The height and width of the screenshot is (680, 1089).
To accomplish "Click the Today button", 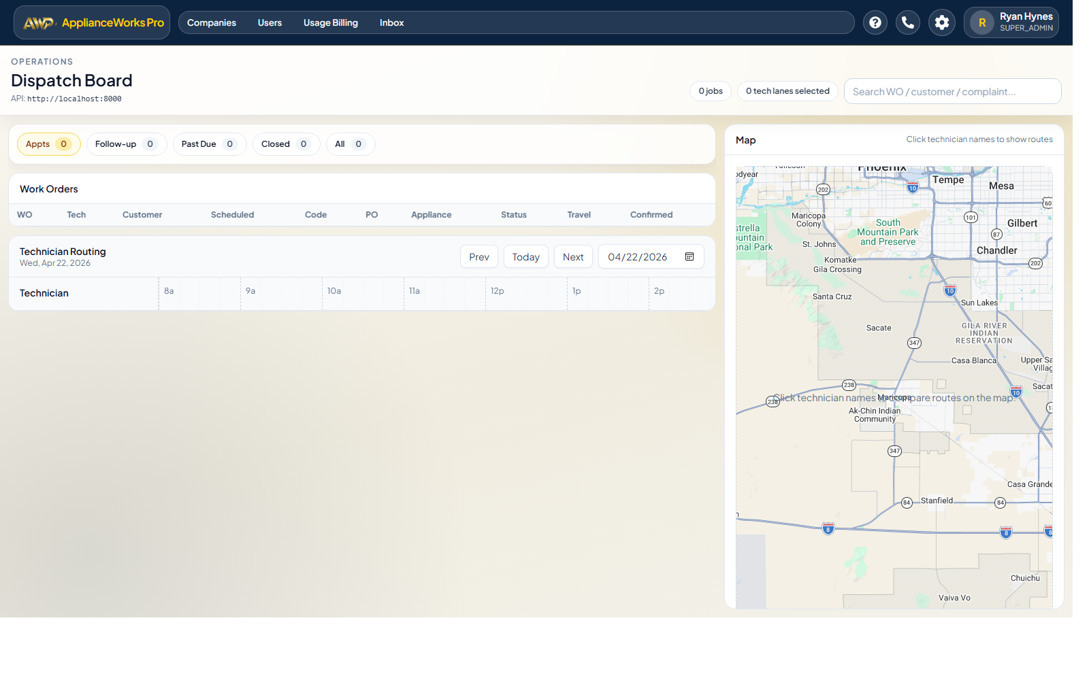I will pos(526,256).
